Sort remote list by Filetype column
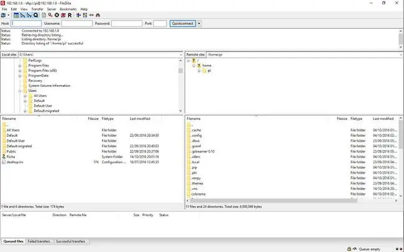Screen dimensions: 404x252 click(x=360, y=119)
